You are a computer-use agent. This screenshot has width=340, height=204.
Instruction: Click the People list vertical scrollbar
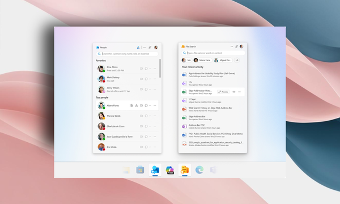point(160,69)
